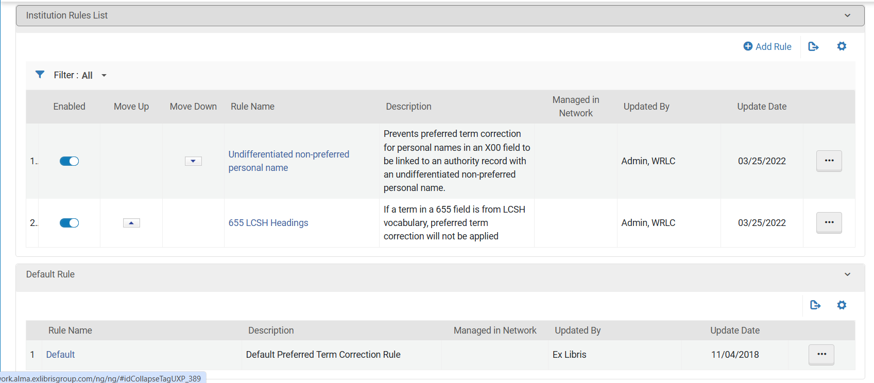This screenshot has height=383, width=874.
Task: Click the 655 LCSH field description text
Action: [454, 223]
